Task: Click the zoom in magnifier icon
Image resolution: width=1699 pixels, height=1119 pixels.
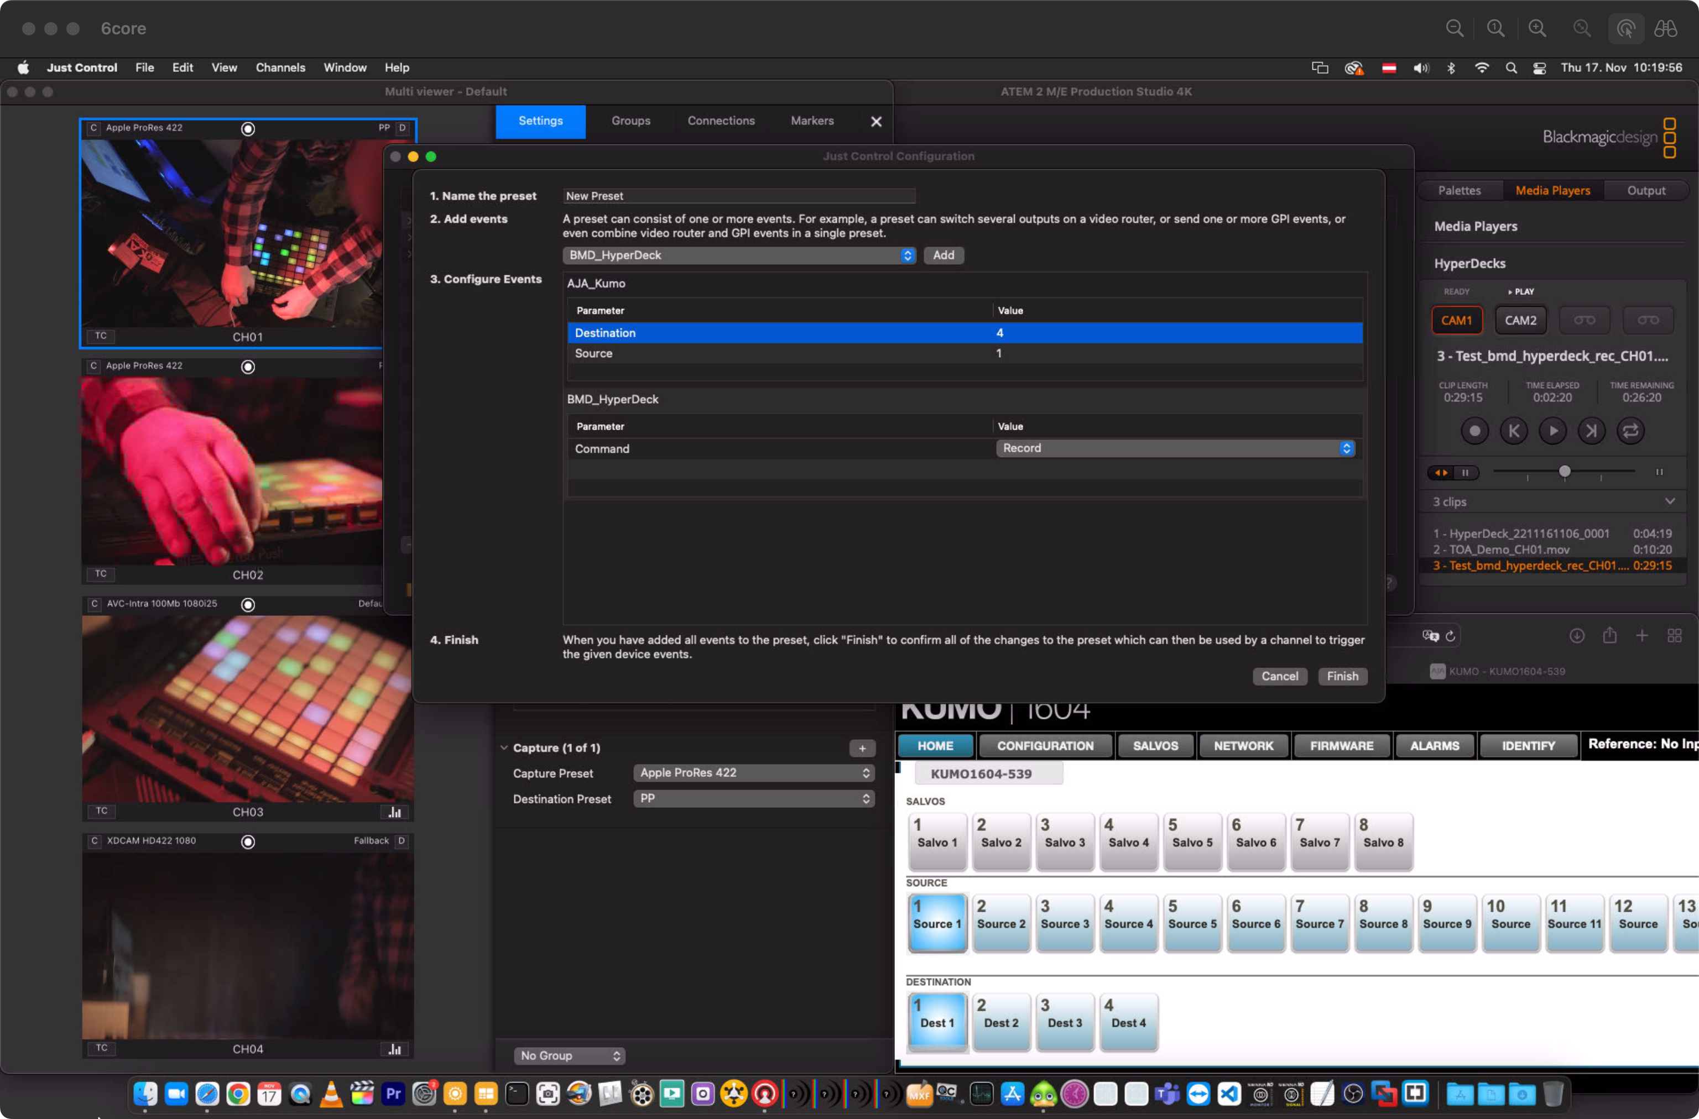Action: pos(1537,29)
